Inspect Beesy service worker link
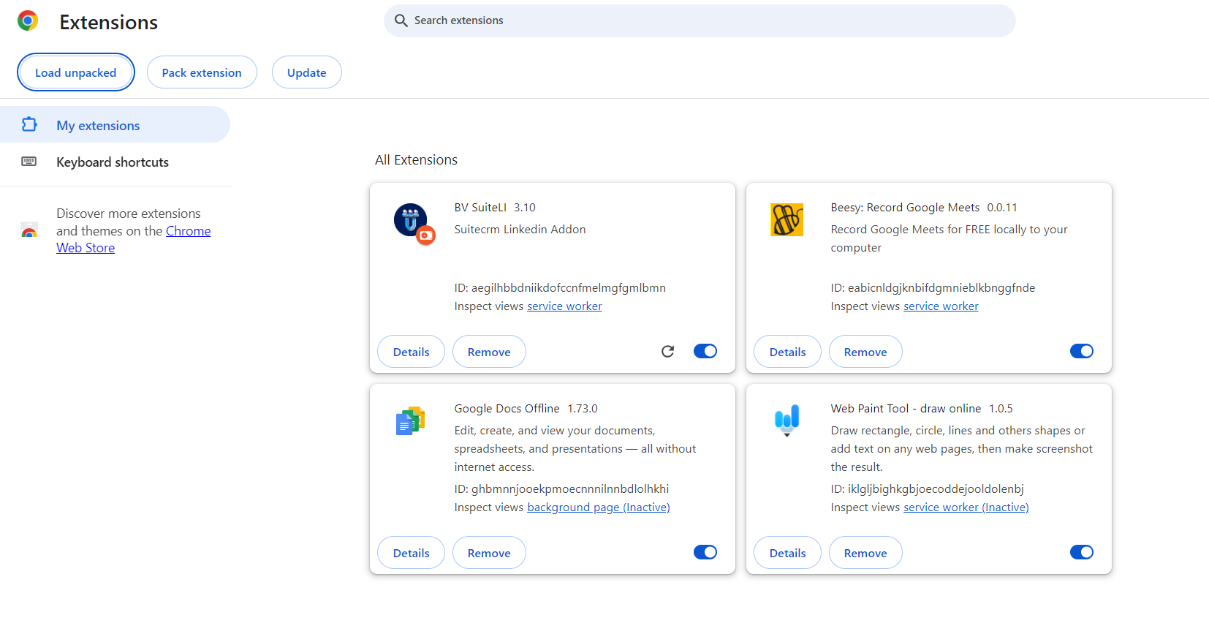 click(941, 306)
